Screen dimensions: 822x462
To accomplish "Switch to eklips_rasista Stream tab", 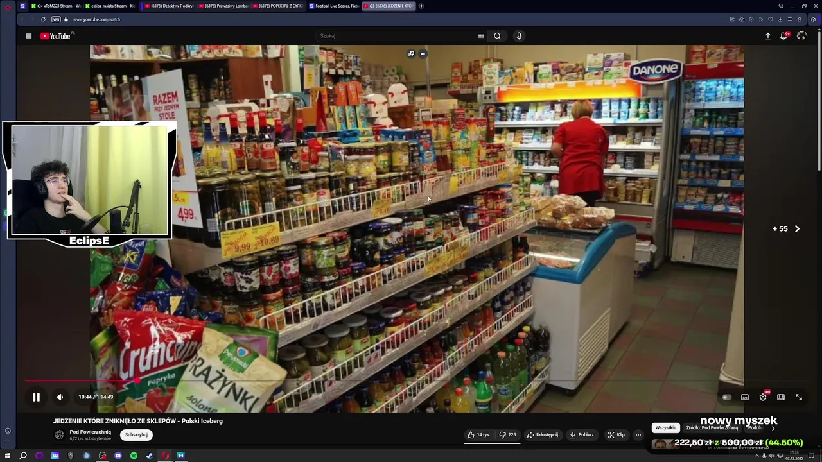I will 110,6.
